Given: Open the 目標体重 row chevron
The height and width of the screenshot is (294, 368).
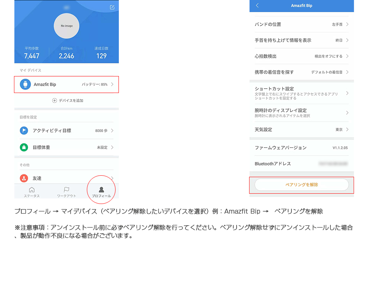Looking at the screenshot, I should [112, 147].
